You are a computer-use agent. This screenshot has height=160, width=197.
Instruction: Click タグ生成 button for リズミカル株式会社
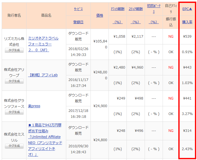(x=14, y=50)
